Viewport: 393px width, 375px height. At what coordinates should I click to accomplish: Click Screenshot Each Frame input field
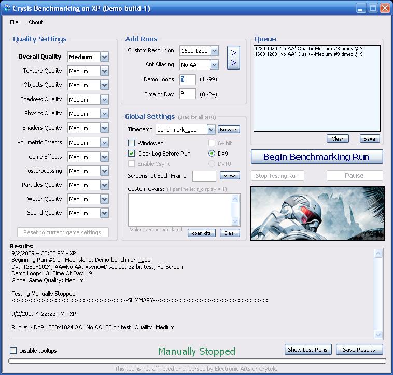point(204,176)
